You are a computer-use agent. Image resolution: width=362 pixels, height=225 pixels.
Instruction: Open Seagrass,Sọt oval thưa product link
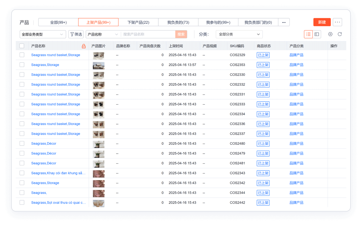tap(58, 203)
